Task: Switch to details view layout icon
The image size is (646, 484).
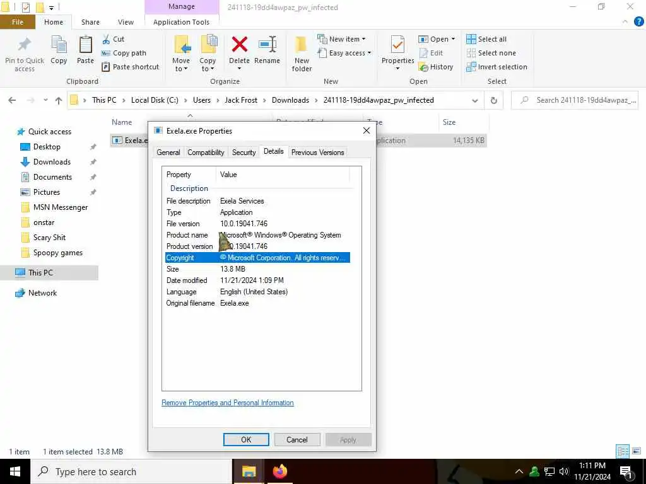Action: click(x=623, y=451)
